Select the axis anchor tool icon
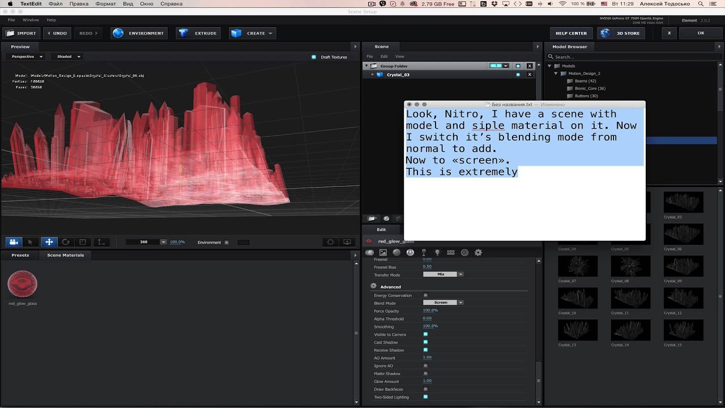This screenshot has height=408, width=725. 101,242
